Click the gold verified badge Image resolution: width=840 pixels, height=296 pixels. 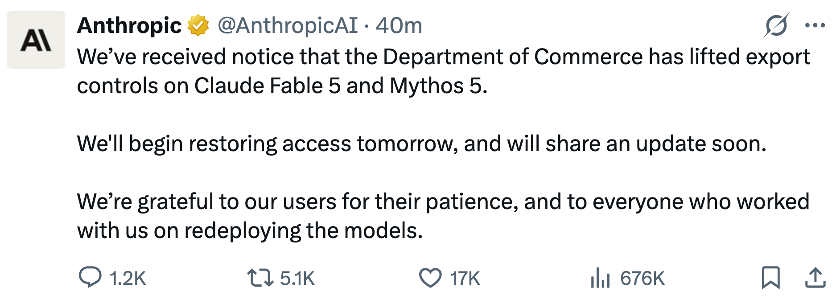click(198, 25)
